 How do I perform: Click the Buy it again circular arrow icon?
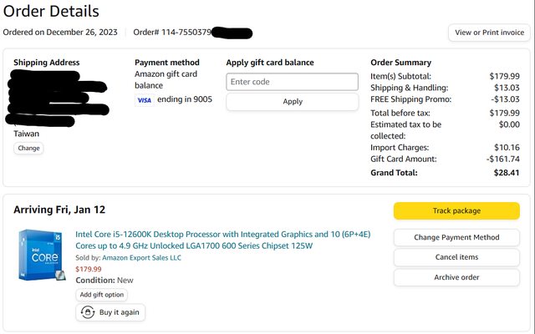coord(86,312)
